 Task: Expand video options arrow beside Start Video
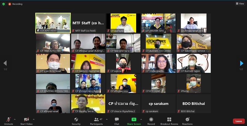point(34,119)
